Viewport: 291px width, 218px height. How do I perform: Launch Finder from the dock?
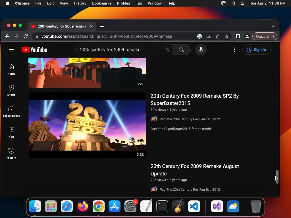click(x=35, y=206)
